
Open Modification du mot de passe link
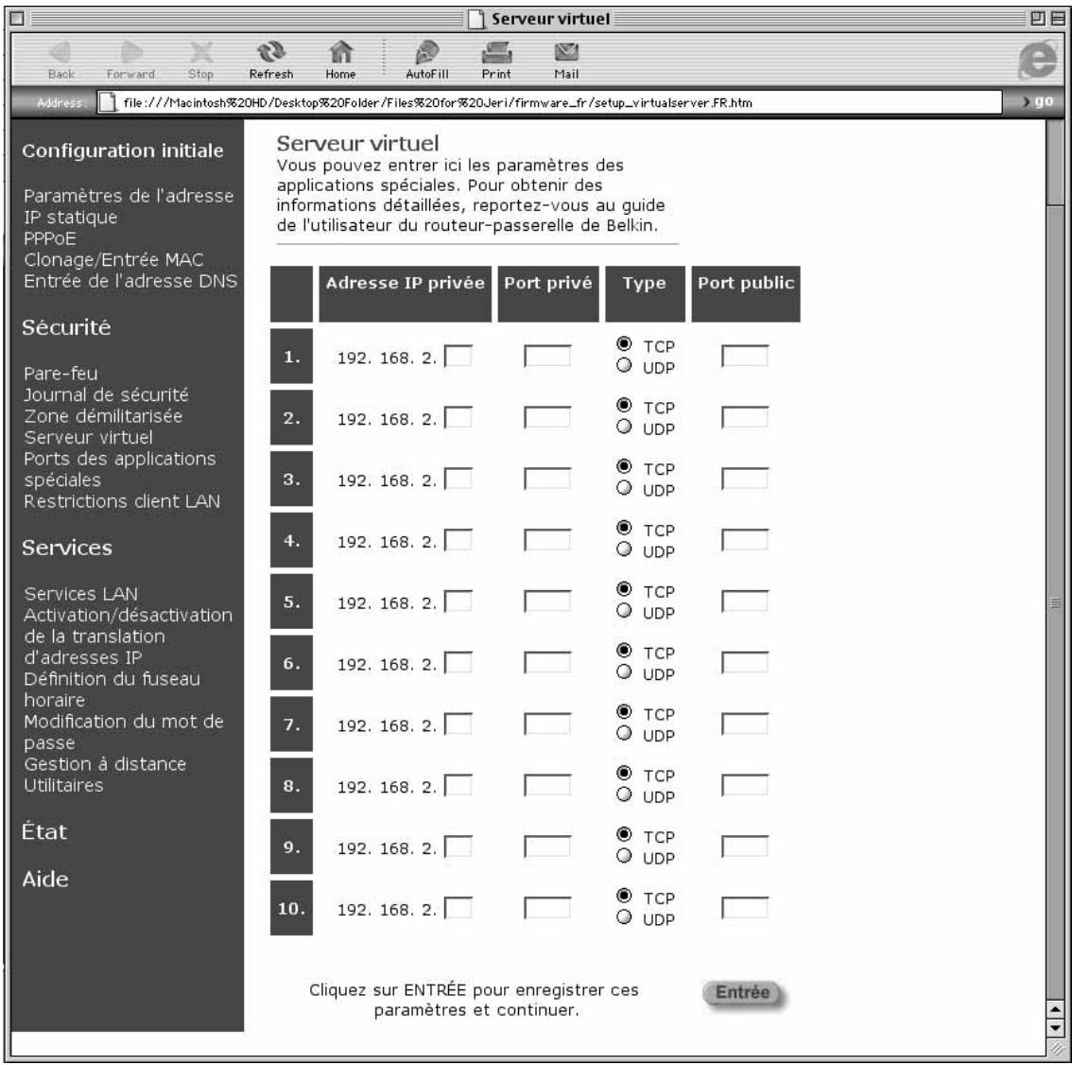124,732
